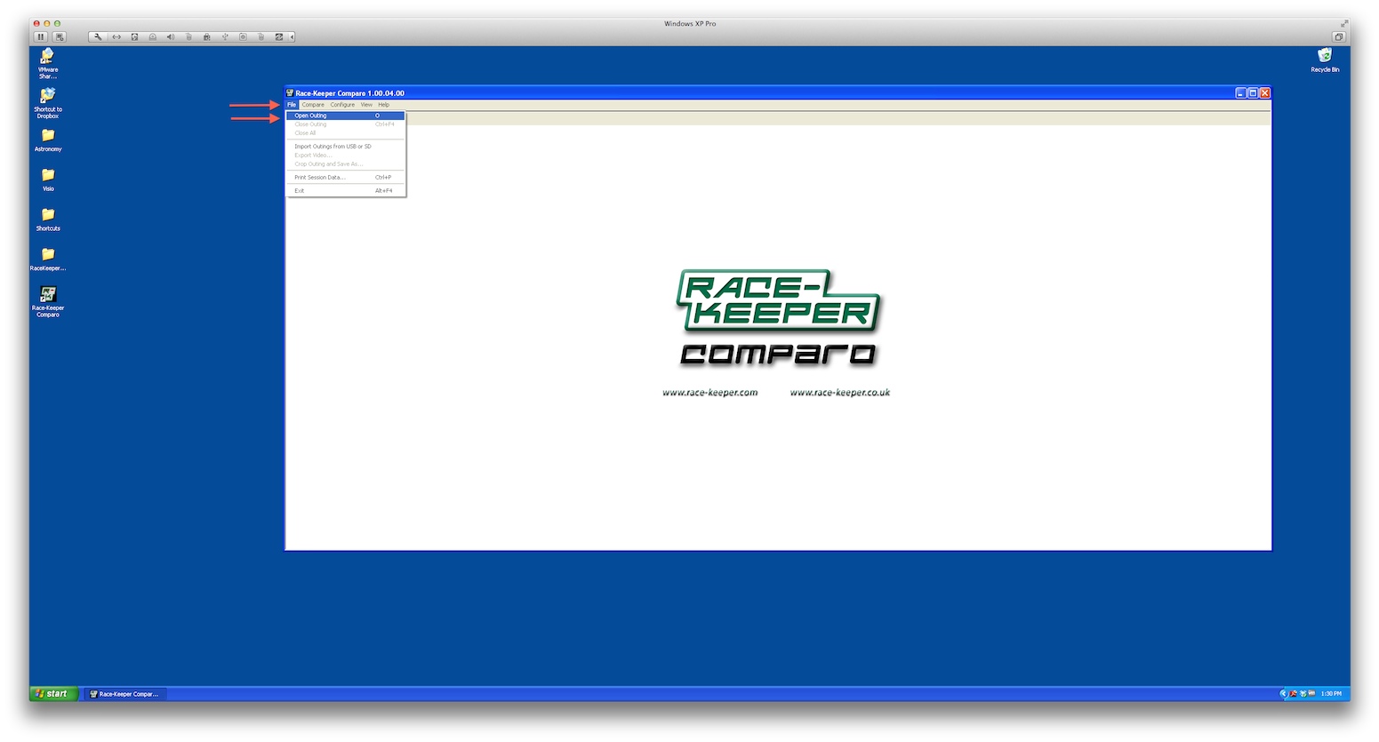Open the Compare menu
This screenshot has width=1379, height=742.
pyautogui.click(x=313, y=105)
